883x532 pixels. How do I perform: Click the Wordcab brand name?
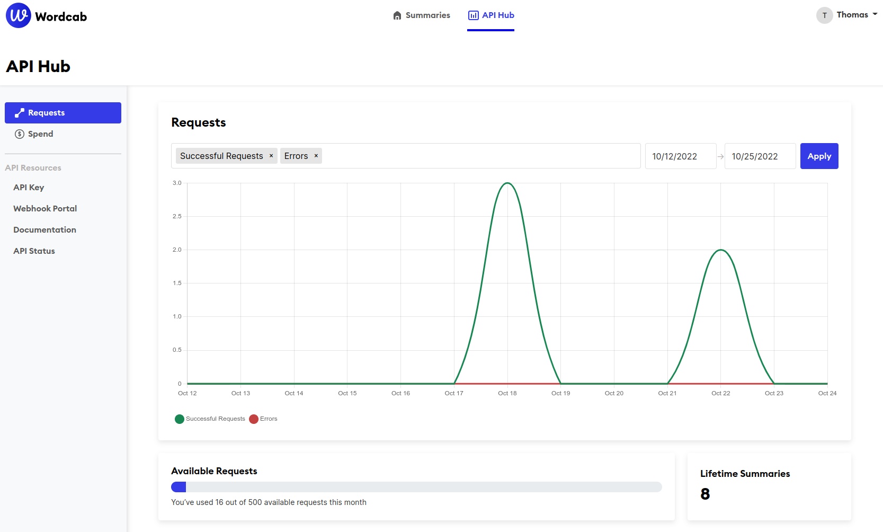pos(61,17)
